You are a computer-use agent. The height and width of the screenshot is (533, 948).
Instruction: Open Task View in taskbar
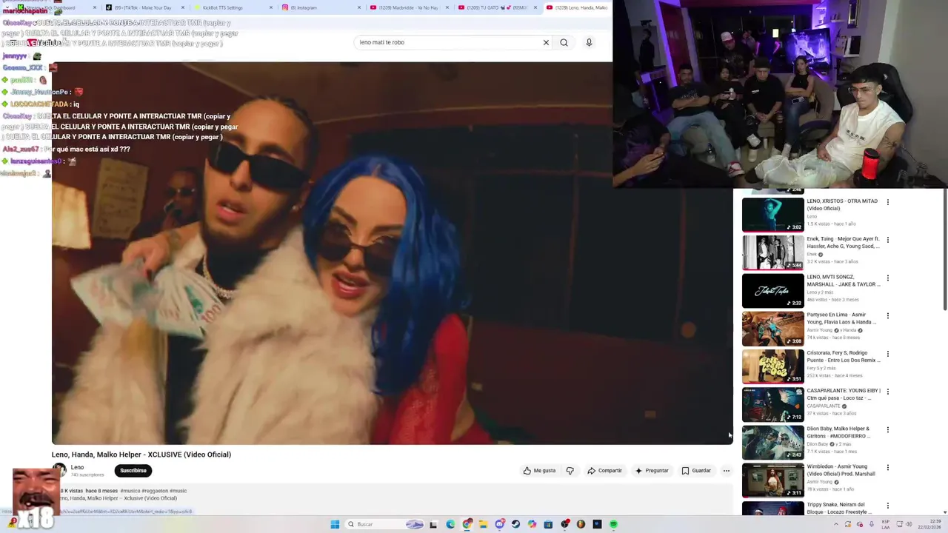(x=433, y=524)
